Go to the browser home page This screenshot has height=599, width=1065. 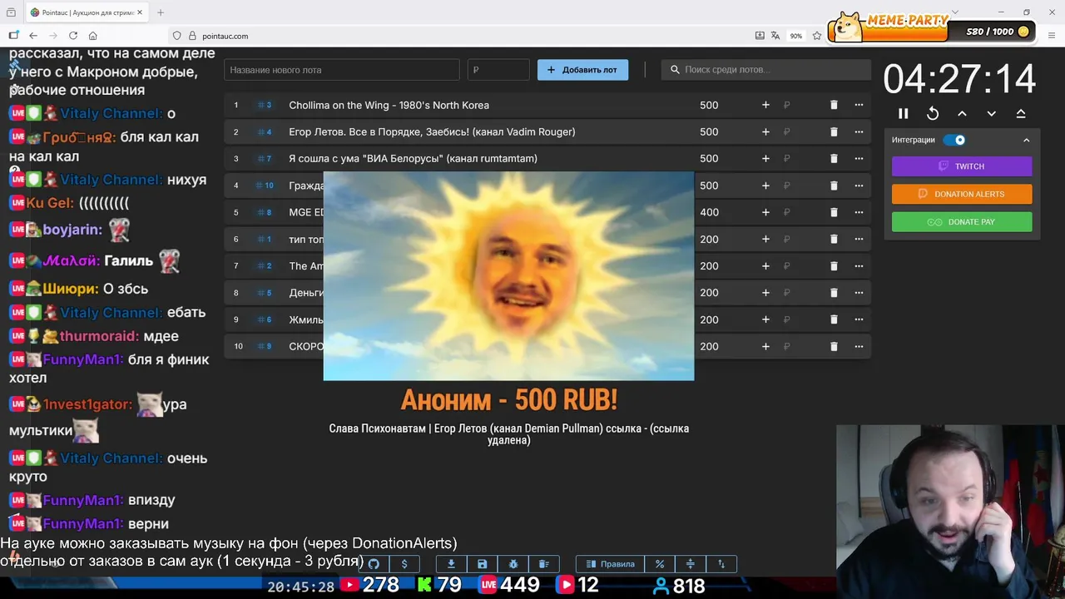(x=93, y=36)
